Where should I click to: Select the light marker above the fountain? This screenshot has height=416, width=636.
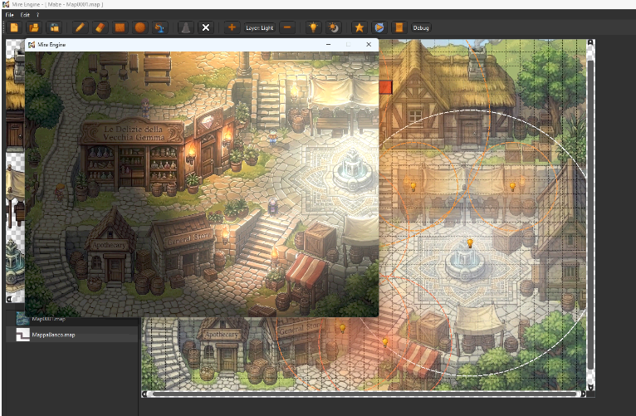tap(470, 242)
